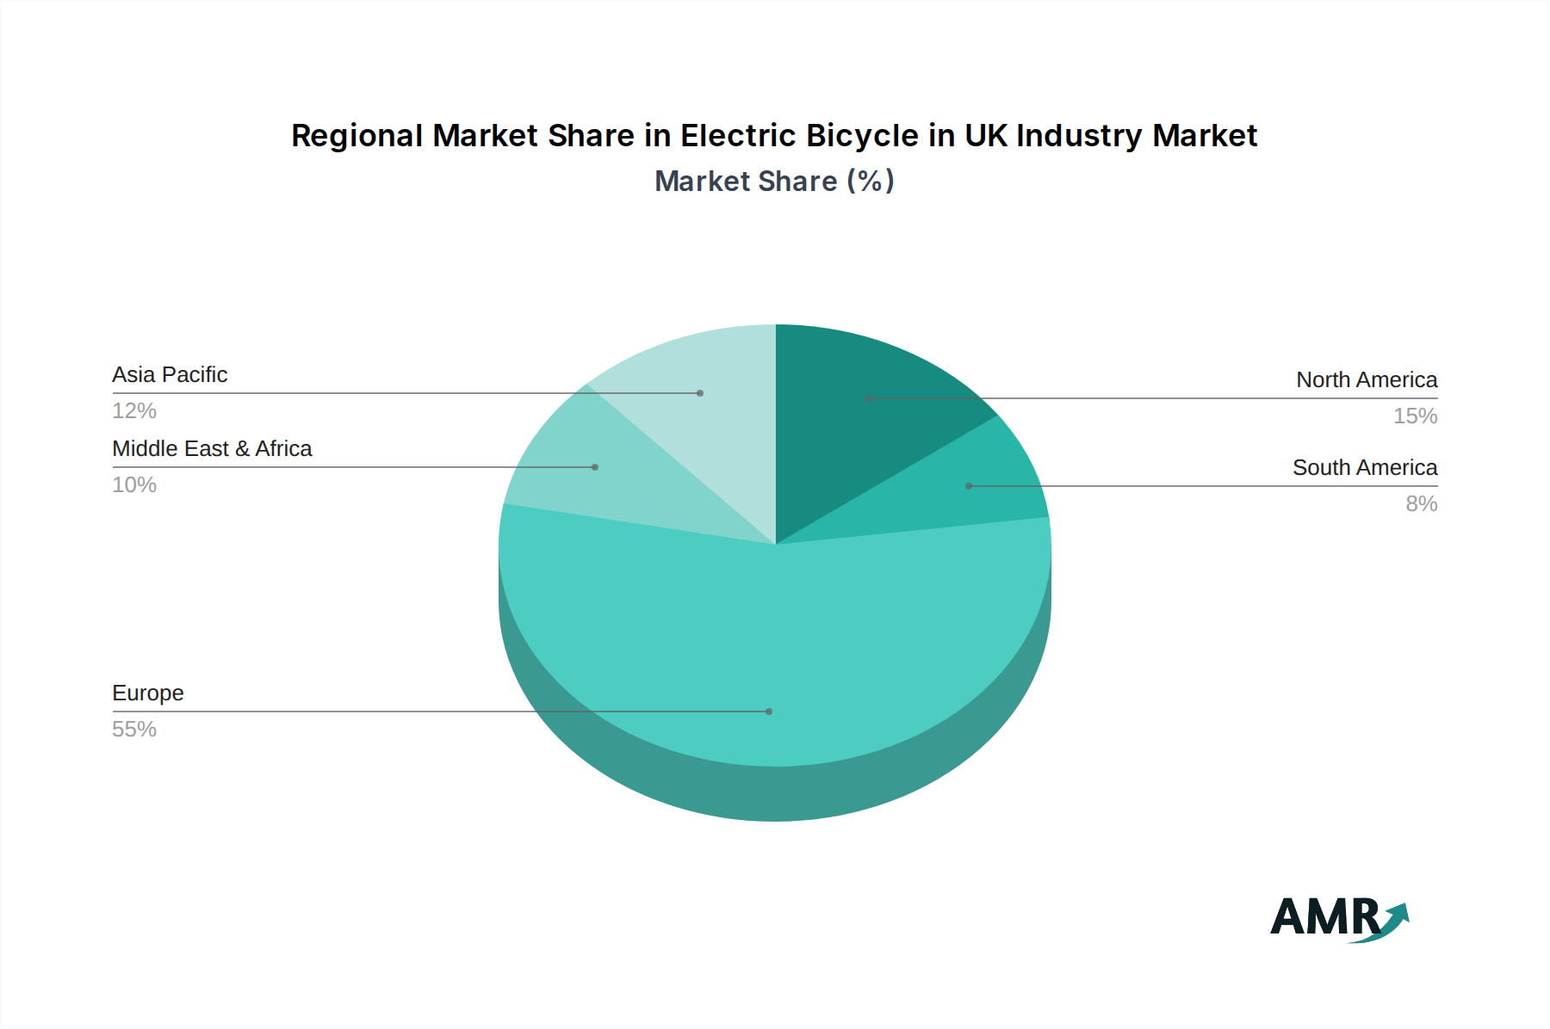The height and width of the screenshot is (1029, 1550).
Task: Click the South America label text
Action: click(x=1365, y=468)
